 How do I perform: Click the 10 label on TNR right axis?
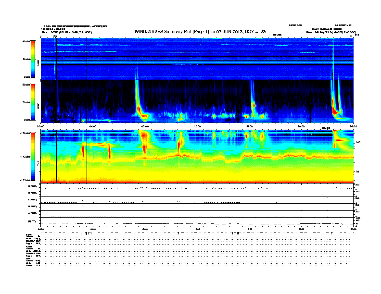click(x=357, y=172)
